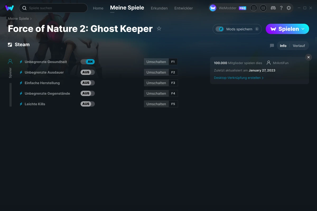
Task: Click the Meine Spiele breadcrumb link
Action: (x=18, y=19)
